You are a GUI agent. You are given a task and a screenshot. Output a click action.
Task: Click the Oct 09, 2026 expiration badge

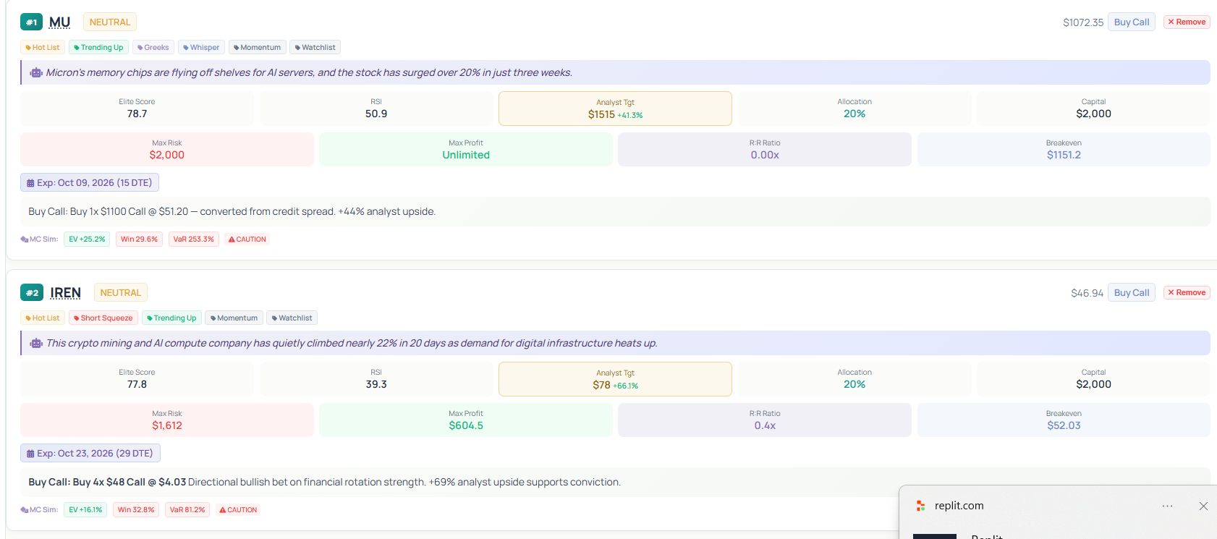(x=90, y=183)
